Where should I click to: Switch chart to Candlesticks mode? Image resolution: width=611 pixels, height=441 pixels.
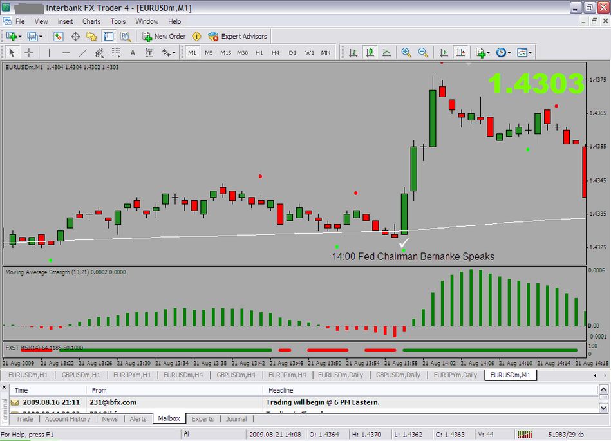point(370,53)
